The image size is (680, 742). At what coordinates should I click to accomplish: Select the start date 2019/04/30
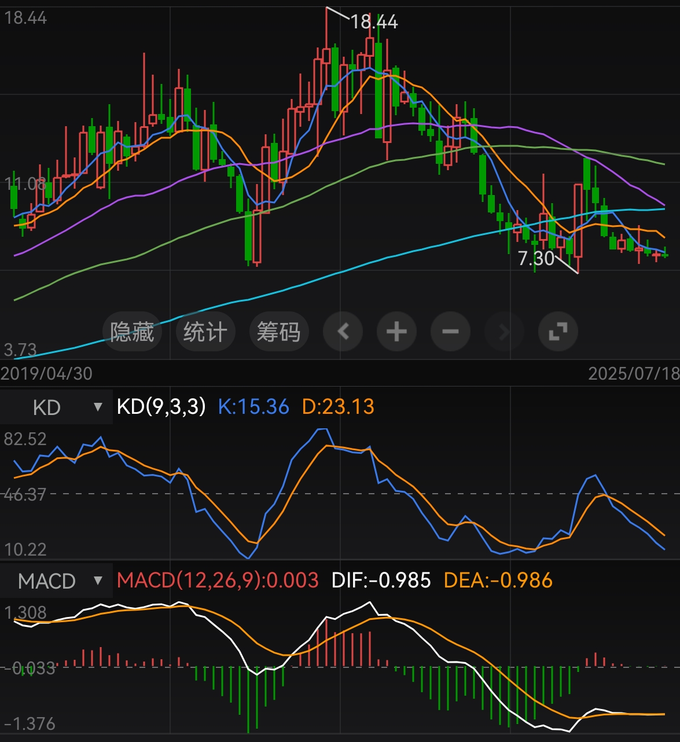pyautogui.click(x=46, y=373)
